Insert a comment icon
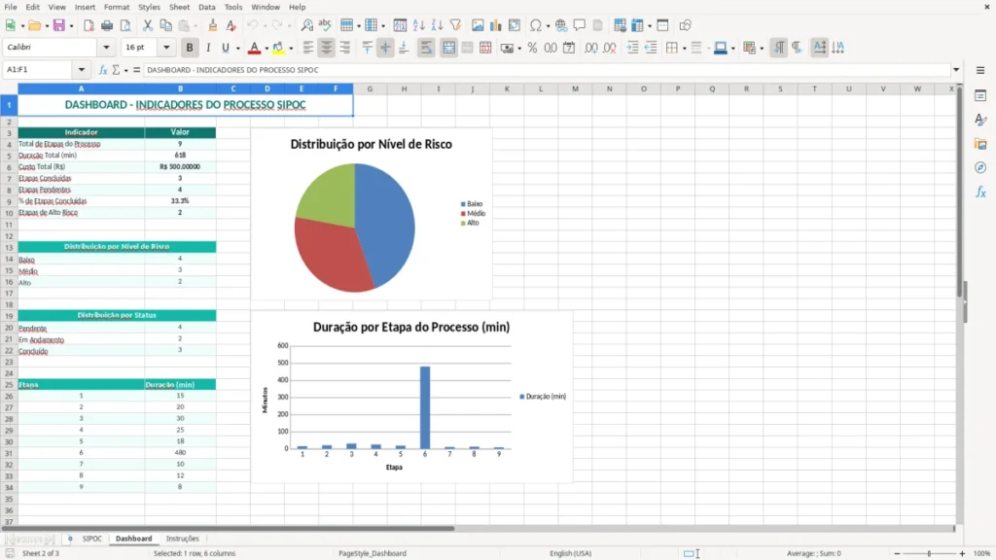The height and width of the screenshot is (560, 996). [x=580, y=25]
